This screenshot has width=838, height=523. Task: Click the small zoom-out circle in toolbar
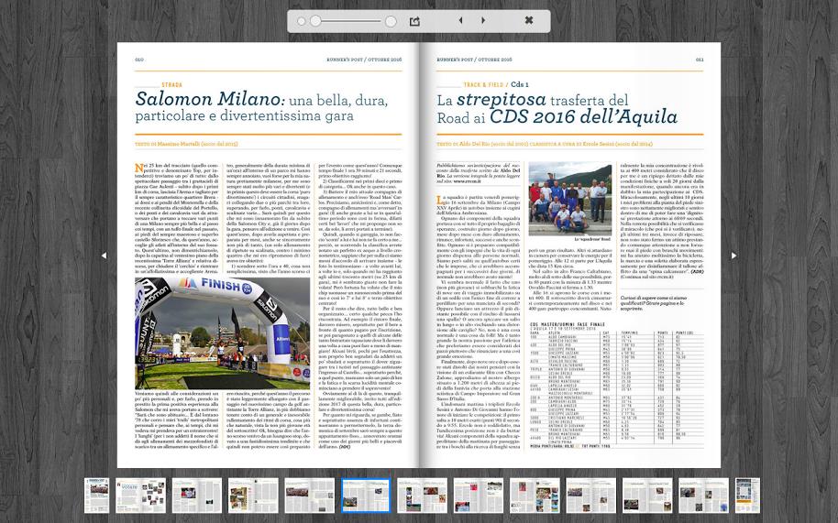coord(301,21)
